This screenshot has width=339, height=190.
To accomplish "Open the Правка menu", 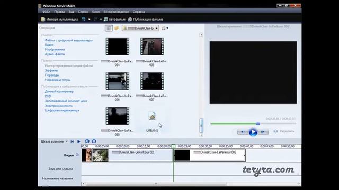I will click(59, 12).
